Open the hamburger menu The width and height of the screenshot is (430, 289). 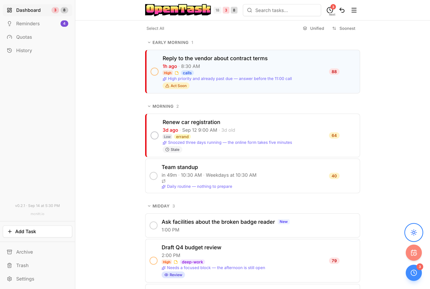[x=354, y=10]
